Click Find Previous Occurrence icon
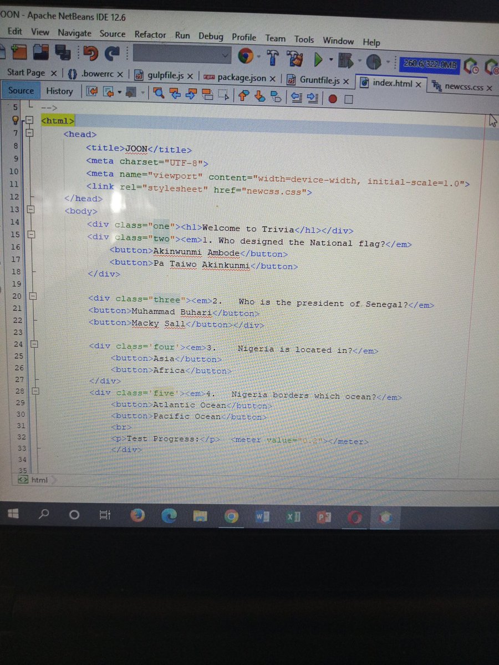 coord(176,94)
